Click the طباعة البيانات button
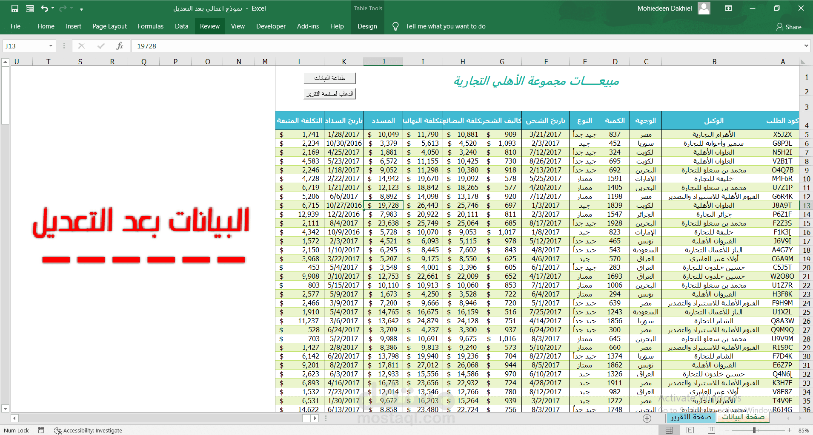Screen dimensions: 813x435 [329, 78]
